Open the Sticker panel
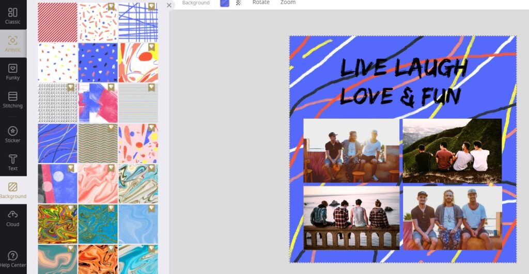 click(x=13, y=134)
